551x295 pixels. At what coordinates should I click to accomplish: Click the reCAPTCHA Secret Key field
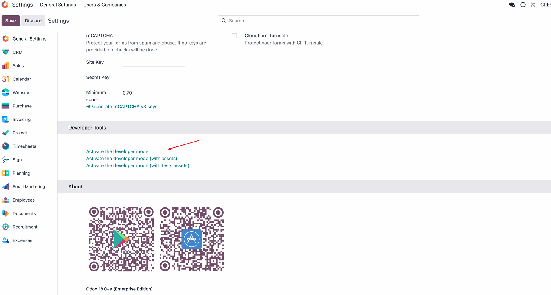154,78
